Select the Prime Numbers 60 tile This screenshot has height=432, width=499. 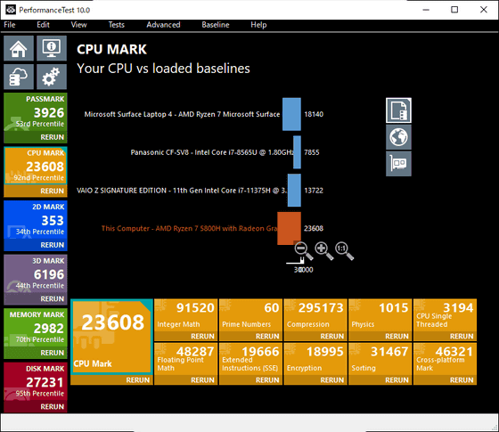click(x=250, y=315)
